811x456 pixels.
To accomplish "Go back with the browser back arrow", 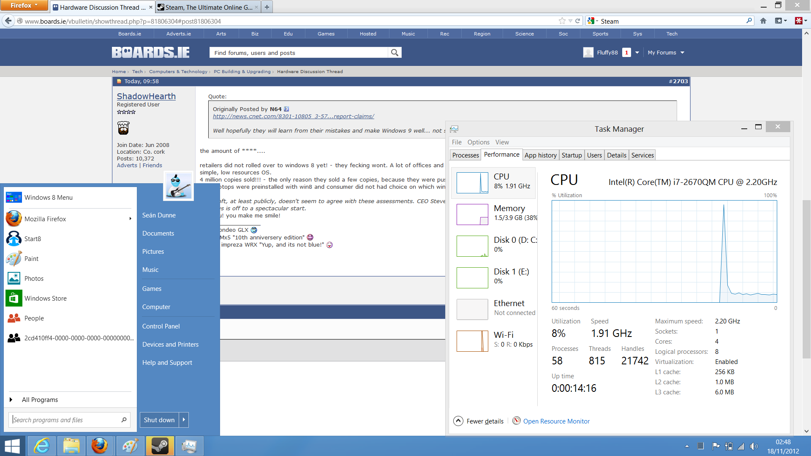I will coord(8,21).
